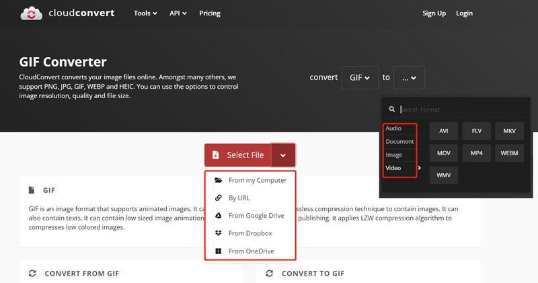538x283 pixels.
Task: Click the GIF section heading
Action: click(x=49, y=190)
